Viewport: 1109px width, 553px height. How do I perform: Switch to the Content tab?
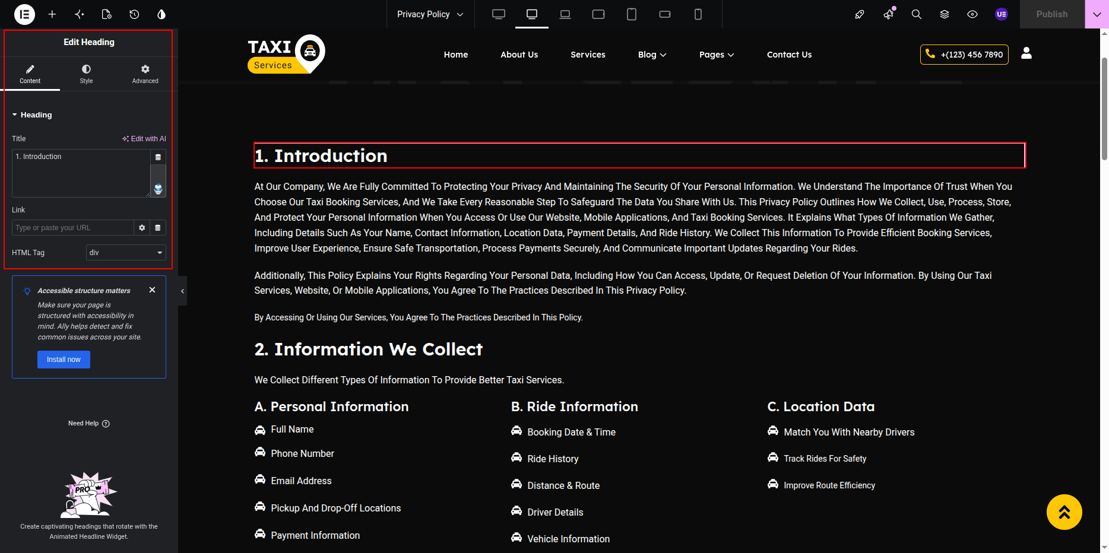(x=30, y=74)
